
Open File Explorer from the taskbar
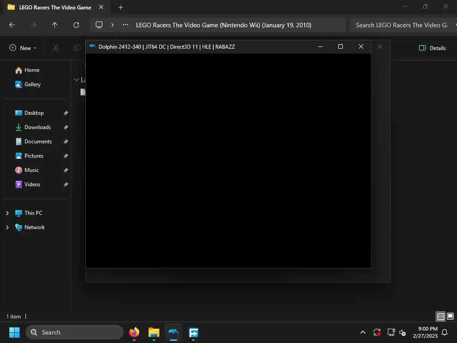point(154,332)
